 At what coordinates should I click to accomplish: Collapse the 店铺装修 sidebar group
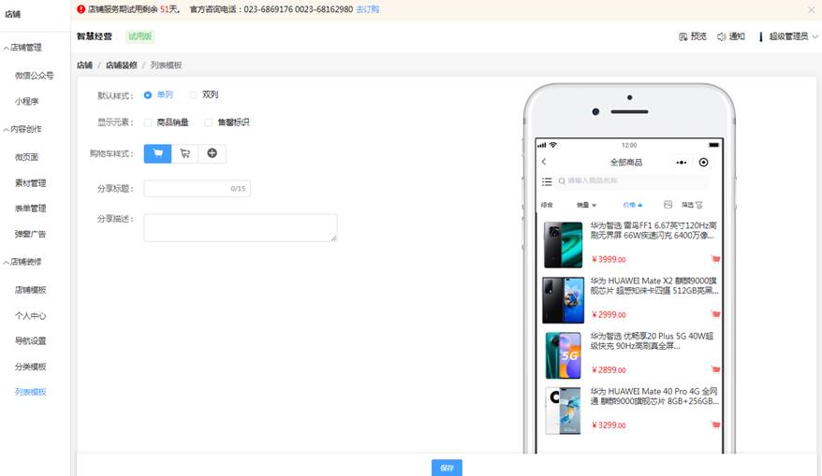coord(7,263)
